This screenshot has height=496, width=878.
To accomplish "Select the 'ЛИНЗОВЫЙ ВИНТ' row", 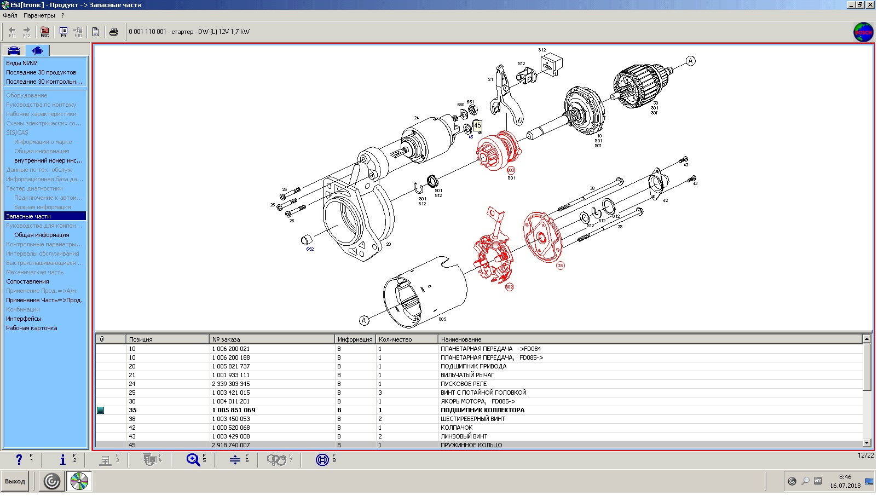I will tap(479, 436).
